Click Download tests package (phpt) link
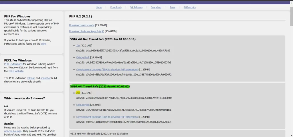Viewport: 293px width, 137px height. pos(86,31)
